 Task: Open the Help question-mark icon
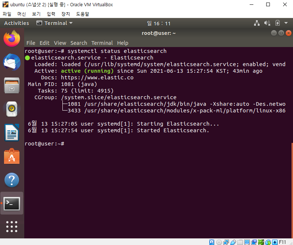12,180
